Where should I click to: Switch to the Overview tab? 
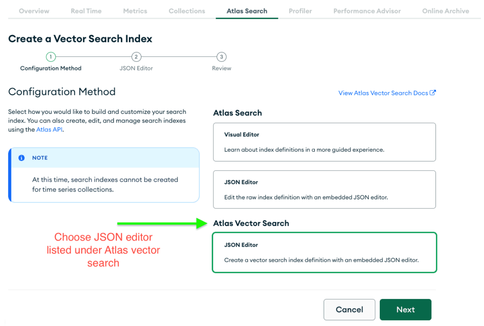click(x=34, y=11)
